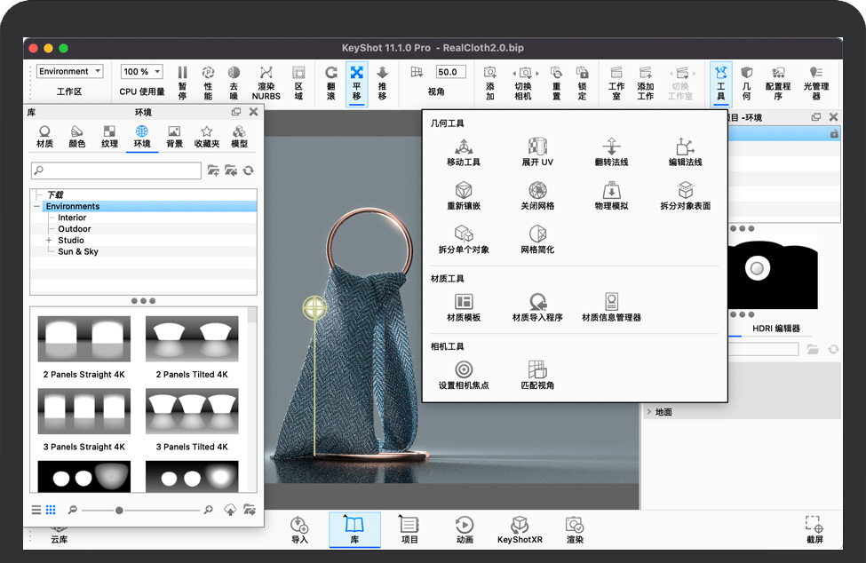Screen dimensions: 866x563
Task: Click the 网格简化 mesh simplify icon
Action: tap(537, 234)
